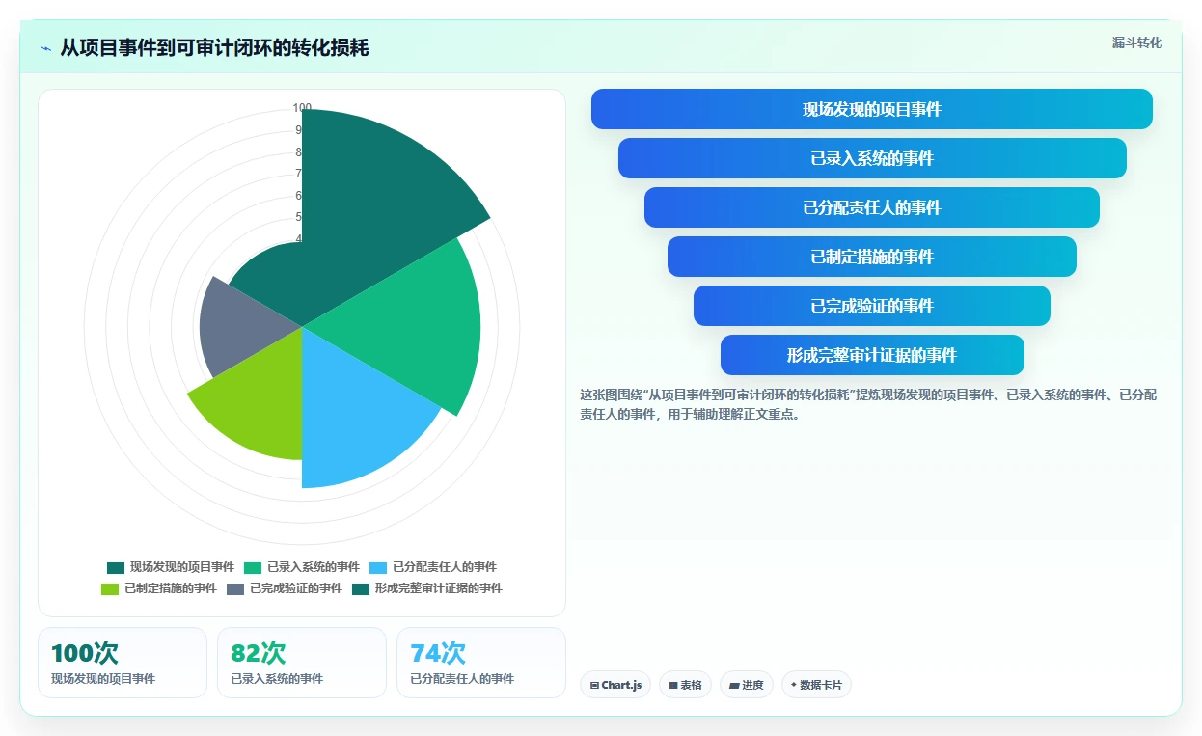Click the 已录入系统的事件 funnel bar
The width and height of the screenshot is (1202, 736).
click(x=872, y=158)
